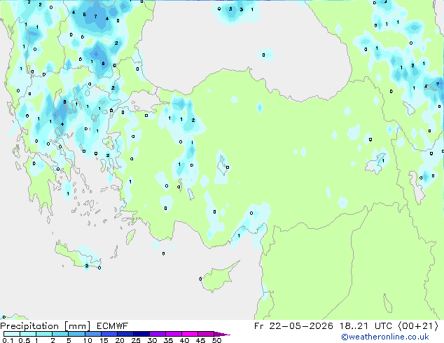This screenshot has height=343, width=444.
Task: Click the "20" legend scale label
Action: pyautogui.click(x=120, y=340)
